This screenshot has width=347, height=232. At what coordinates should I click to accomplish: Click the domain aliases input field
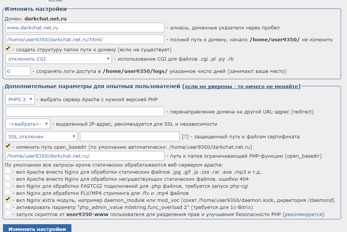point(85,28)
